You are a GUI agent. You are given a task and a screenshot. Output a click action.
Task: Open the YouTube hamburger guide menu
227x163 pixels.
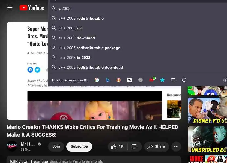pos(10,8)
